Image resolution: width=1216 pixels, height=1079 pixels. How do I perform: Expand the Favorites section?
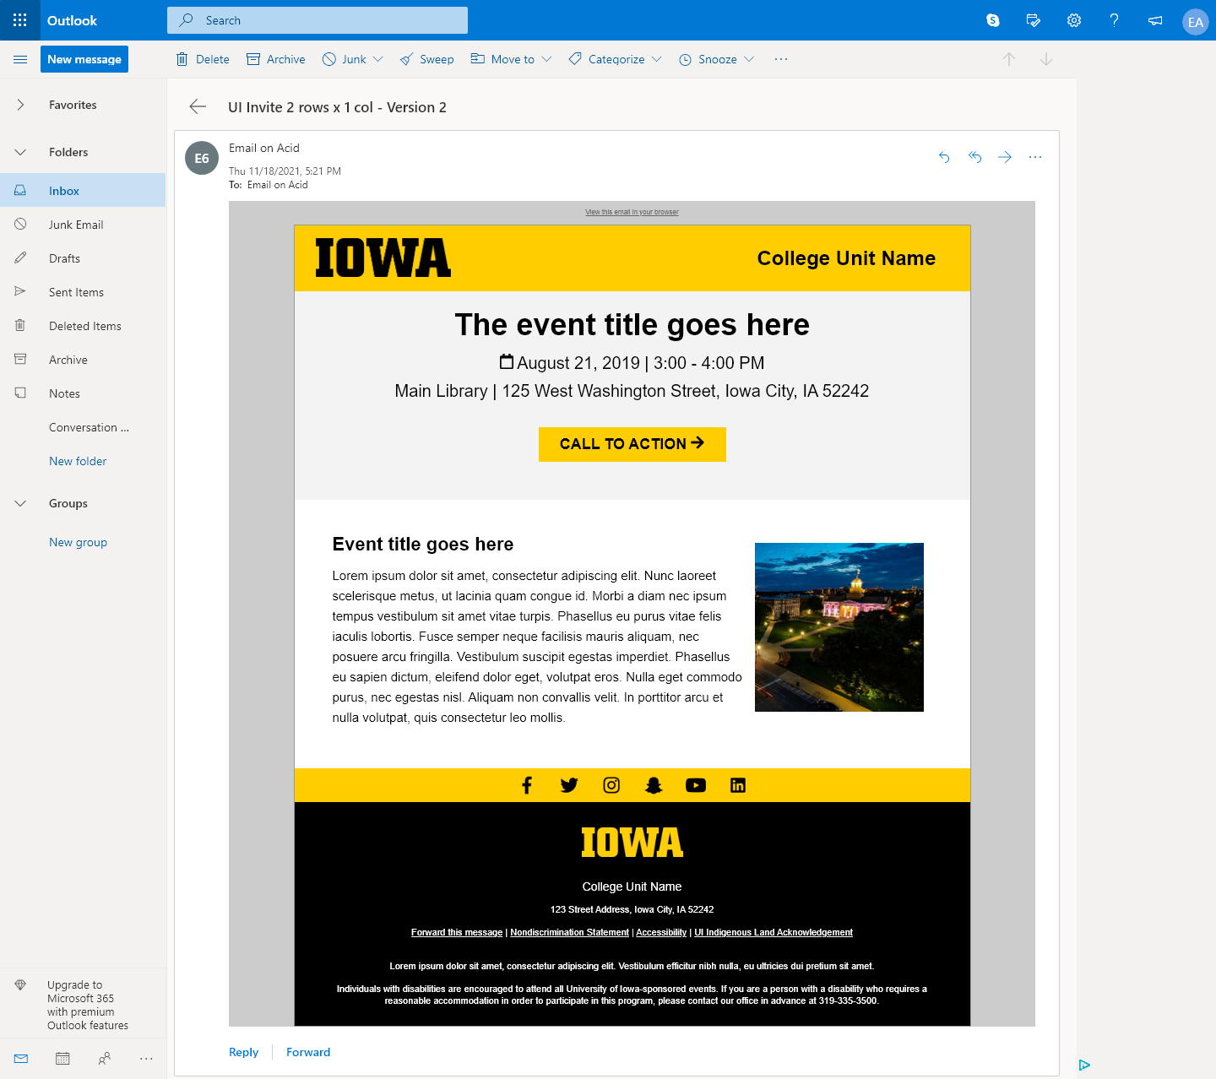(20, 105)
